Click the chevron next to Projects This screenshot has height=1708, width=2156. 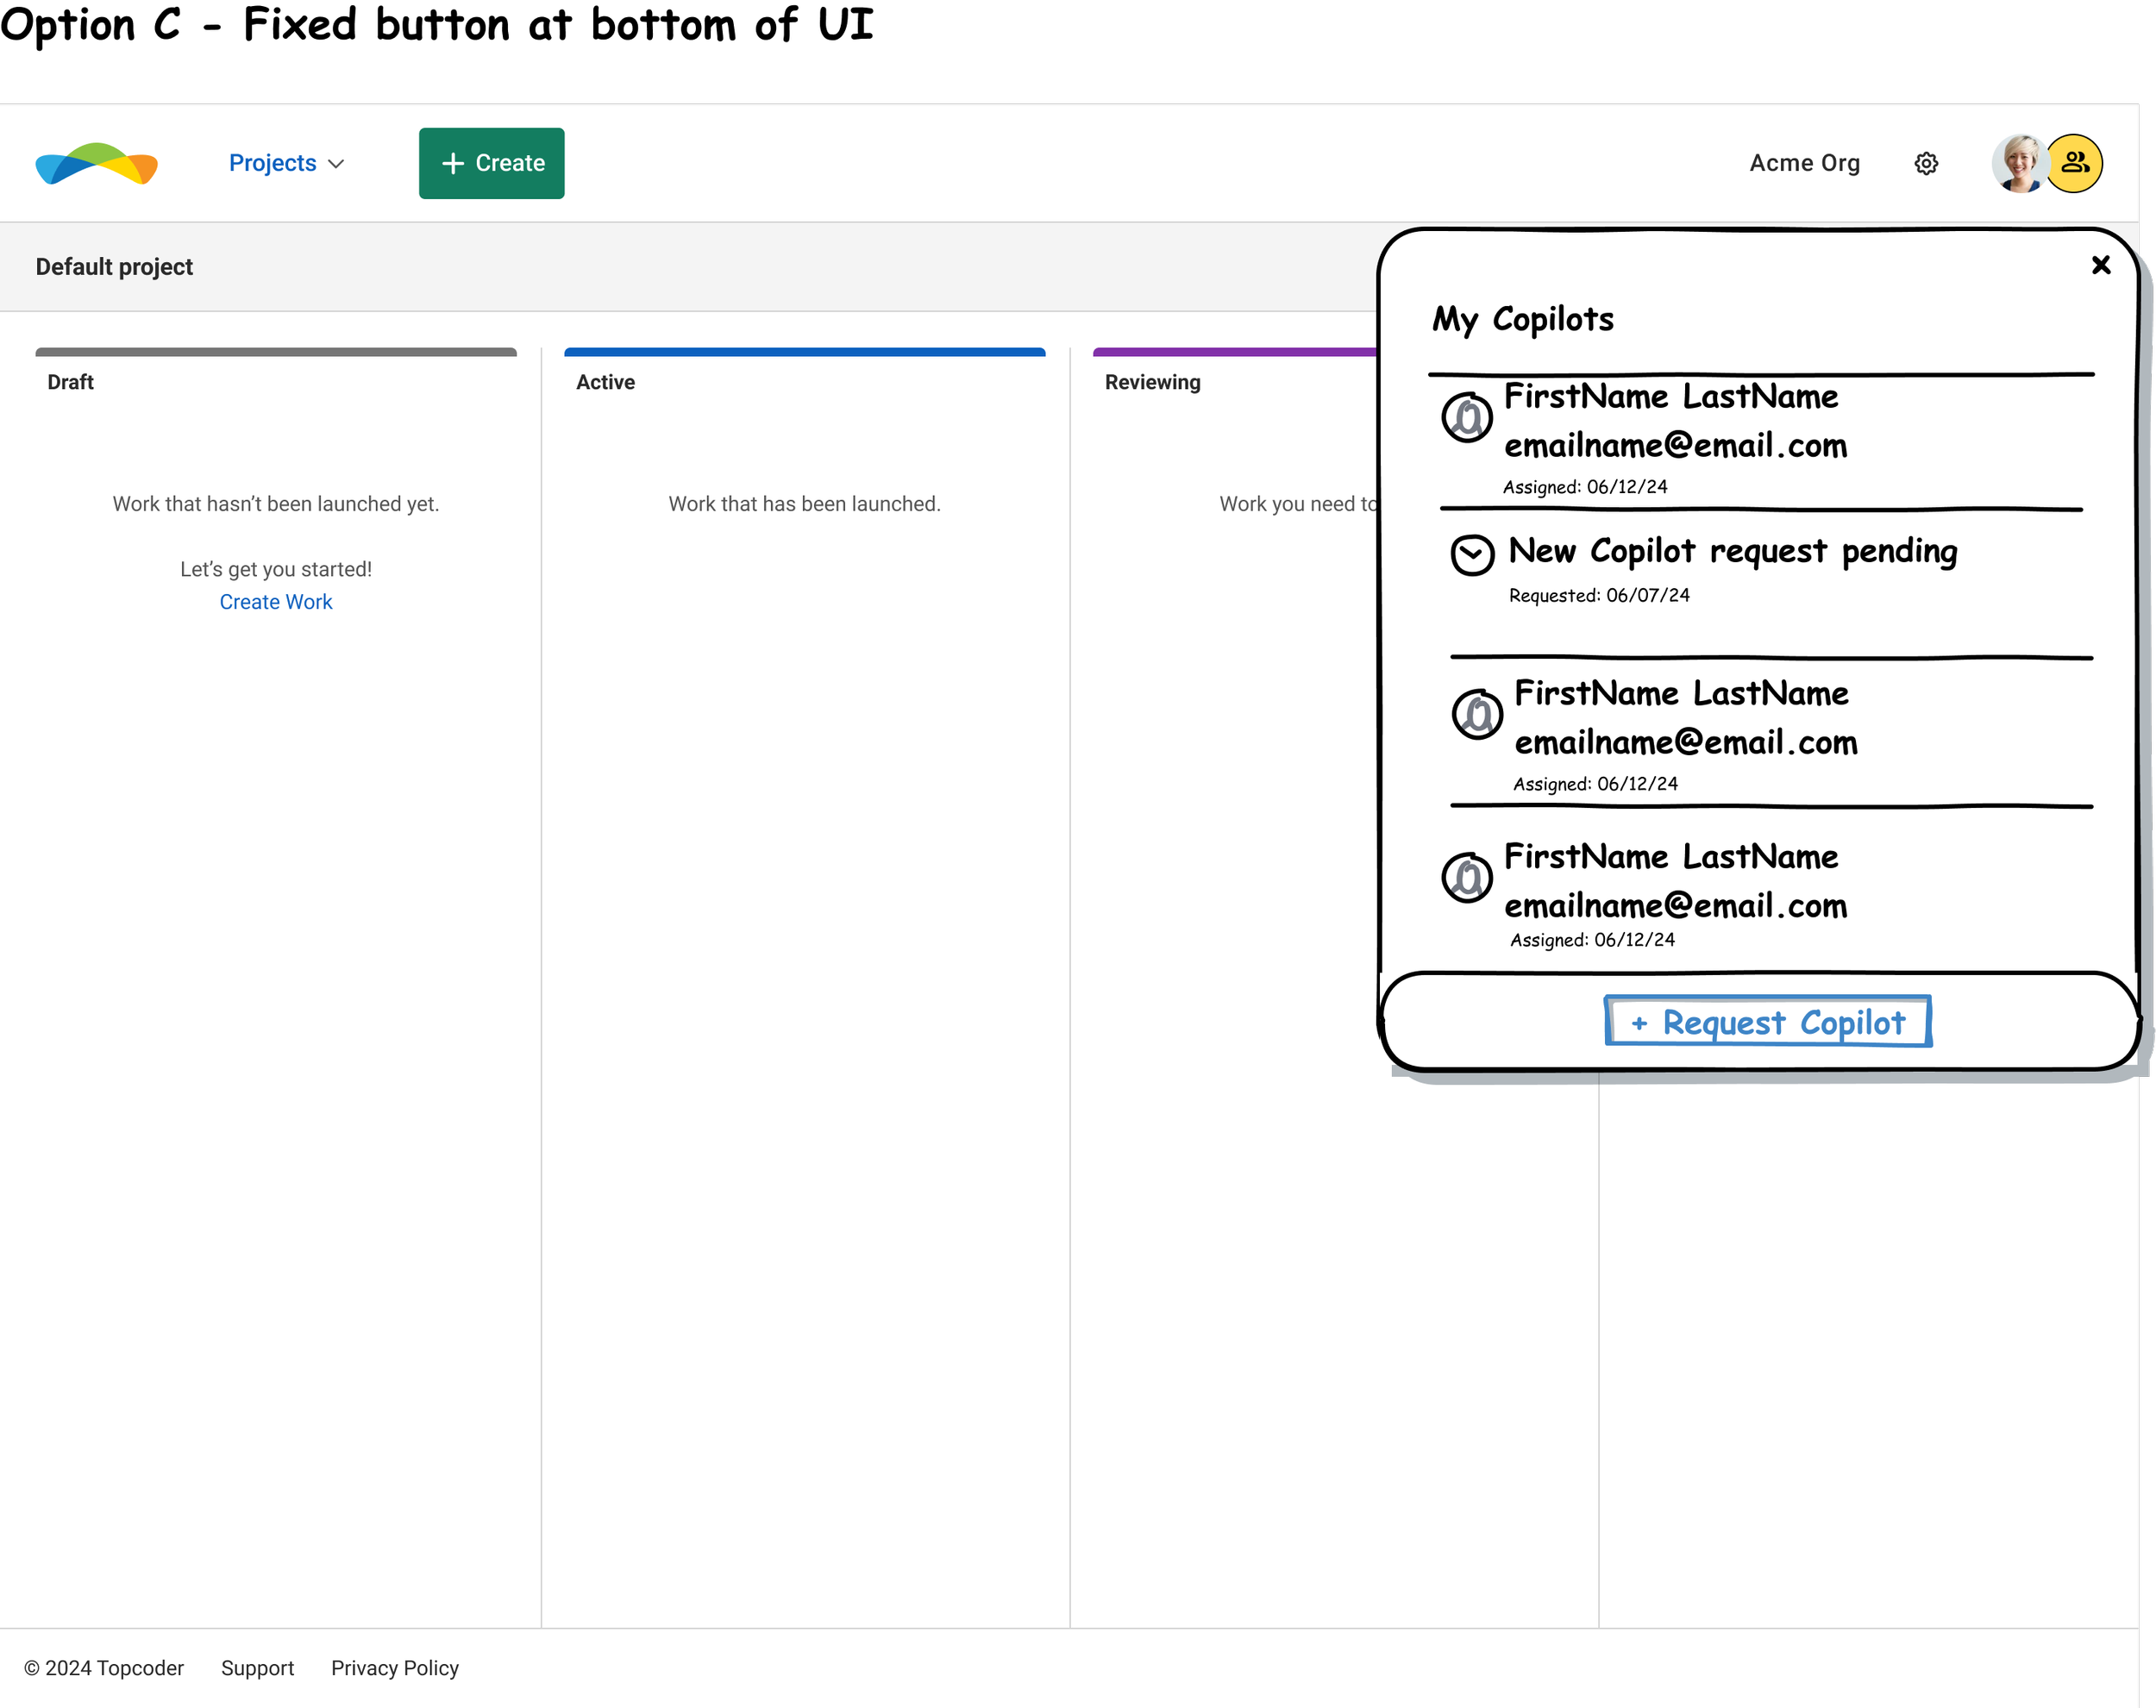coord(337,164)
